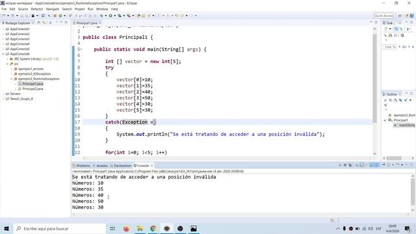Click Pin Console icon
Image resolution: width=416 pixels, height=234 pixels.
click(383, 165)
